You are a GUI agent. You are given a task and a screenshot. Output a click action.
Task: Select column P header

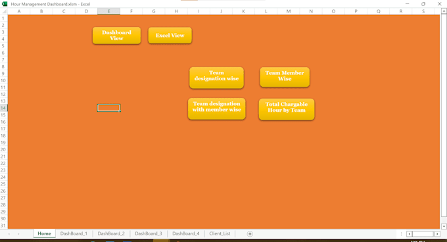[356, 11]
